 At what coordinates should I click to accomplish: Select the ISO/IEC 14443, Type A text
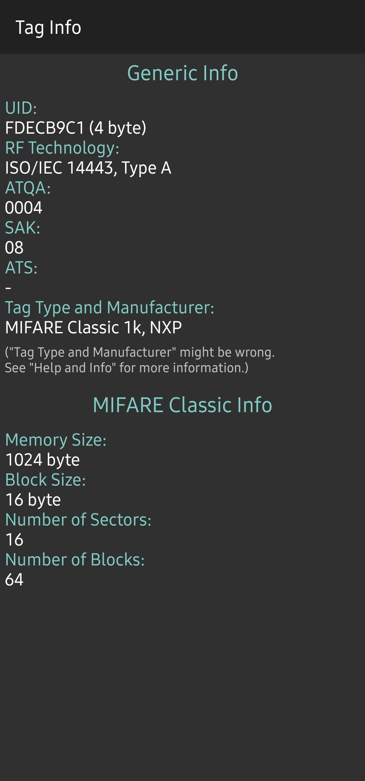(x=88, y=168)
